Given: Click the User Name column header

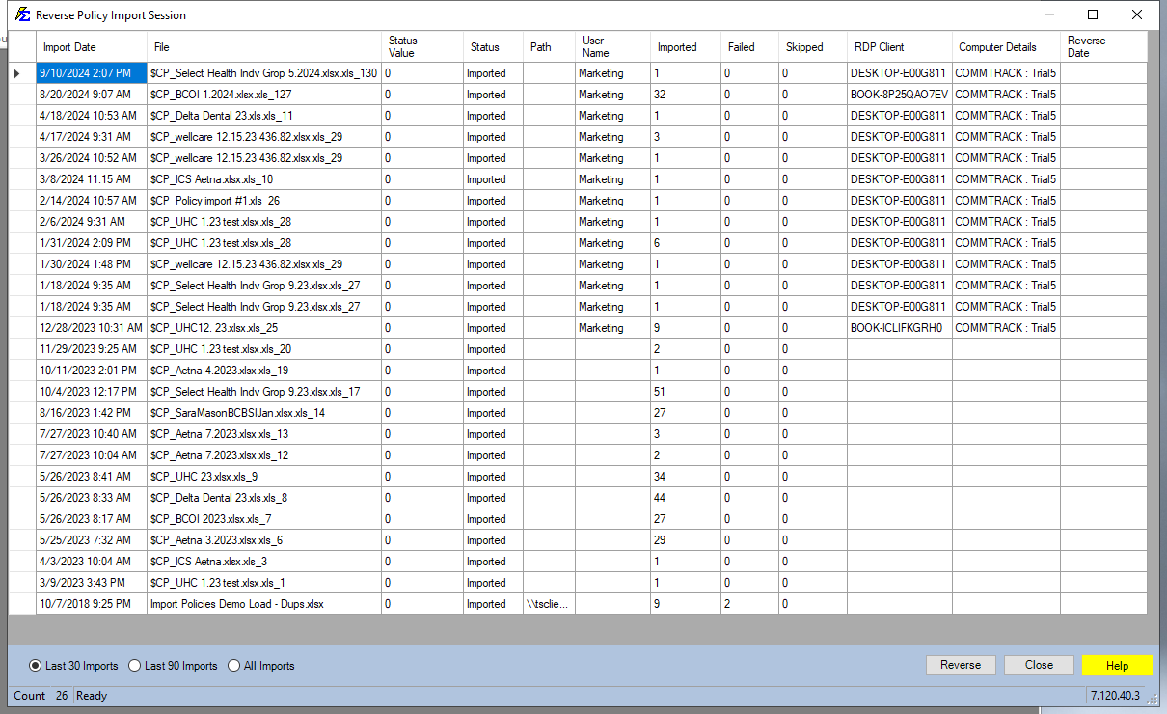Looking at the screenshot, I should (594, 47).
